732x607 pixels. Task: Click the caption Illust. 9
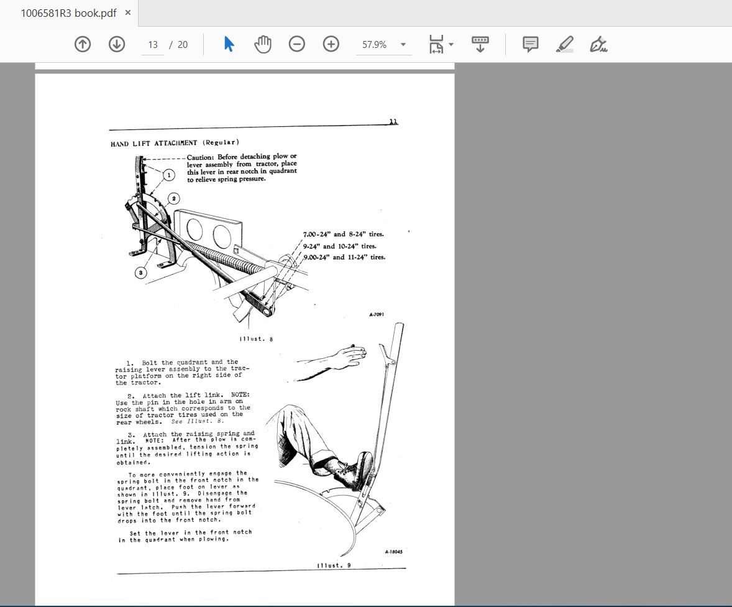click(334, 565)
